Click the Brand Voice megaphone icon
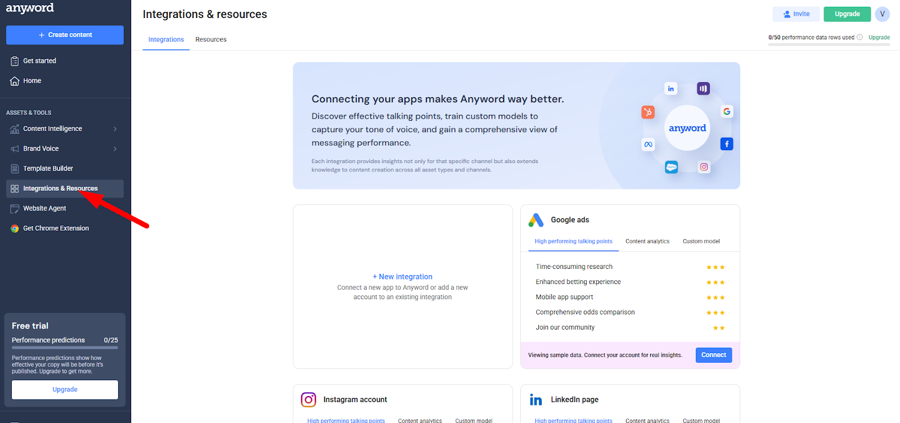The image size is (900, 423). [15, 149]
